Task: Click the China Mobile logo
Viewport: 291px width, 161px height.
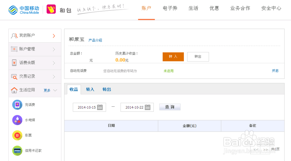Action: coord(24,10)
